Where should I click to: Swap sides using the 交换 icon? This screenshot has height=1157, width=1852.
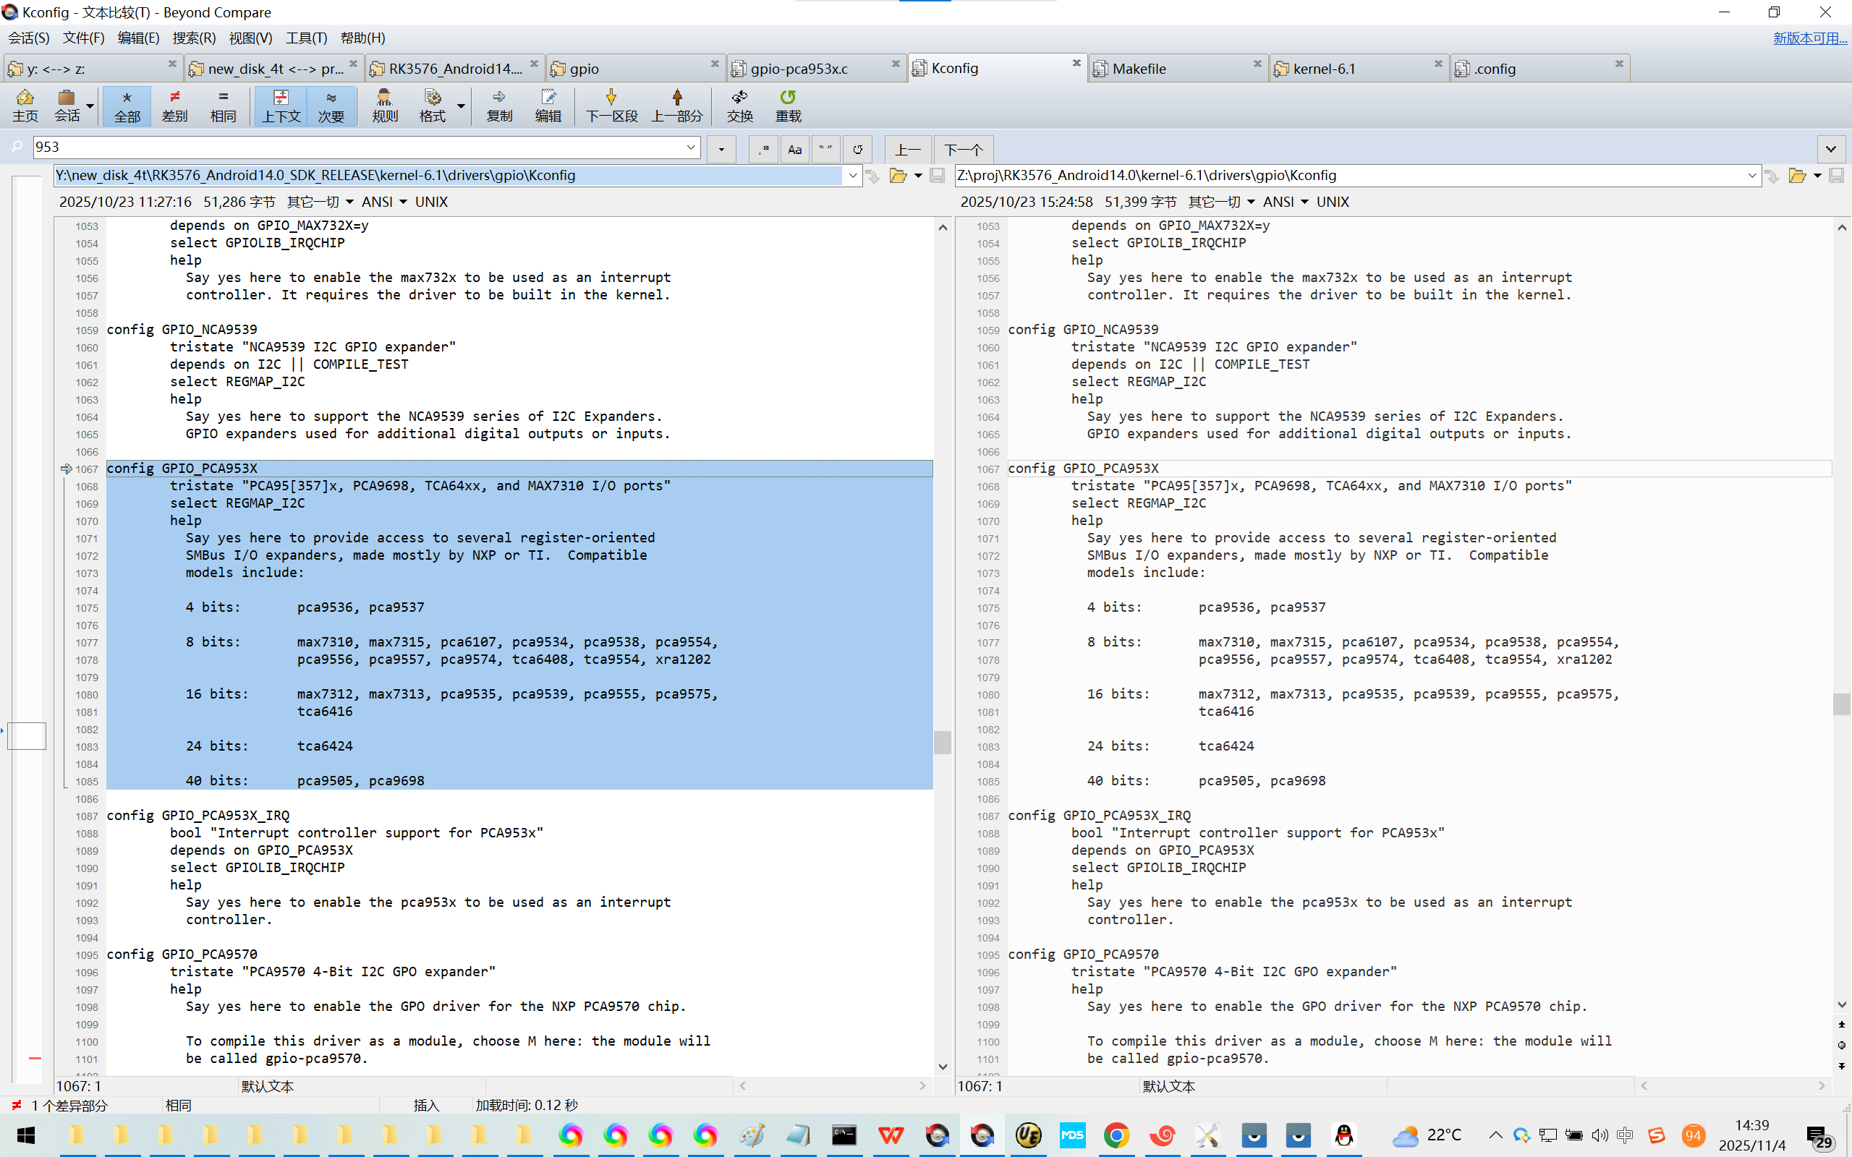(x=739, y=105)
